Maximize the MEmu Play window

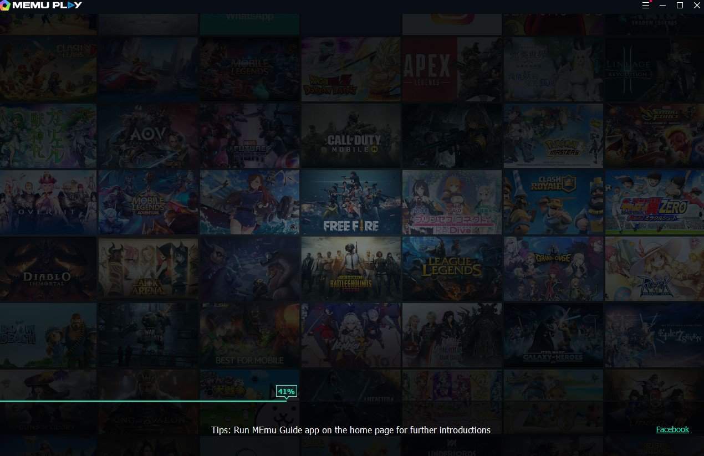click(x=680, y=6)
